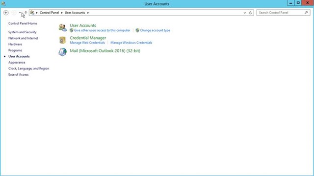Click the title bar window icon
314x176 pixels.
3,3
